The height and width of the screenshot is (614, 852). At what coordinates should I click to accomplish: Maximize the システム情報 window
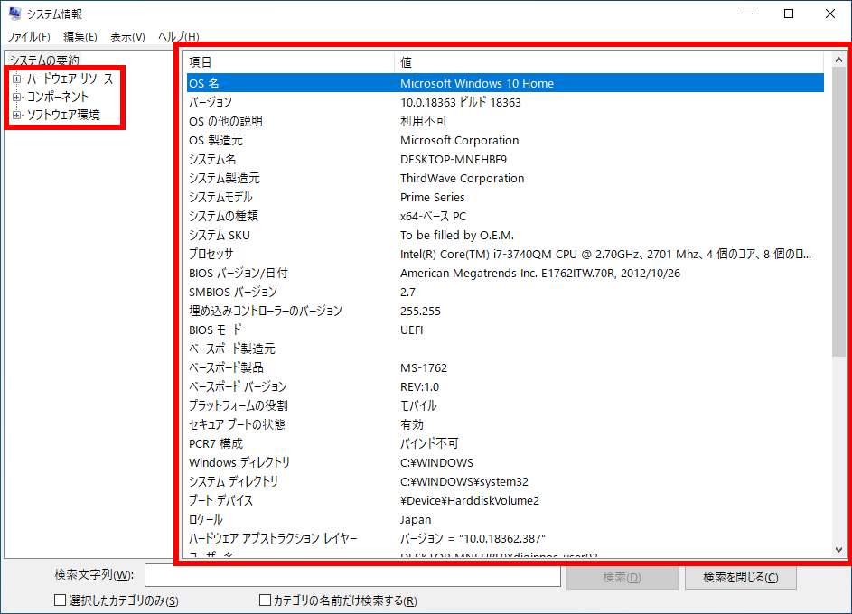coord(789,14)
